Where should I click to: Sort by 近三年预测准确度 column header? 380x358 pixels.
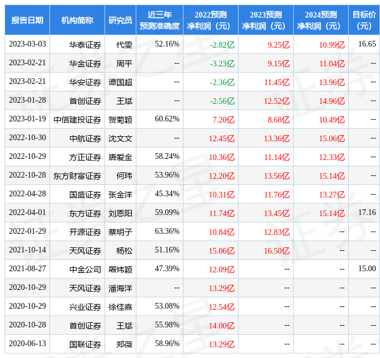coord(160,20)
